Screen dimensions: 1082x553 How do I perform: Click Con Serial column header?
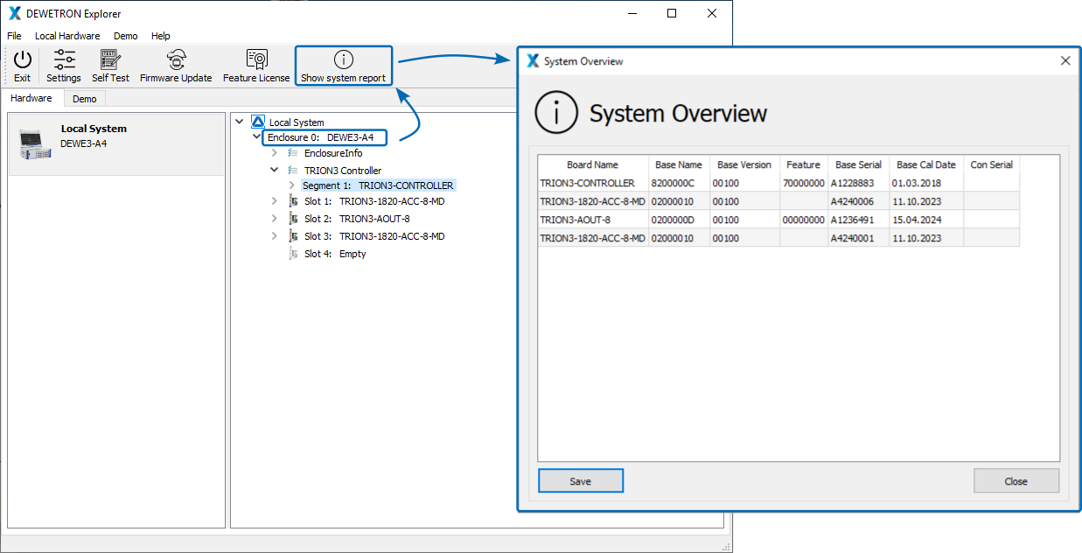[991, 164]
